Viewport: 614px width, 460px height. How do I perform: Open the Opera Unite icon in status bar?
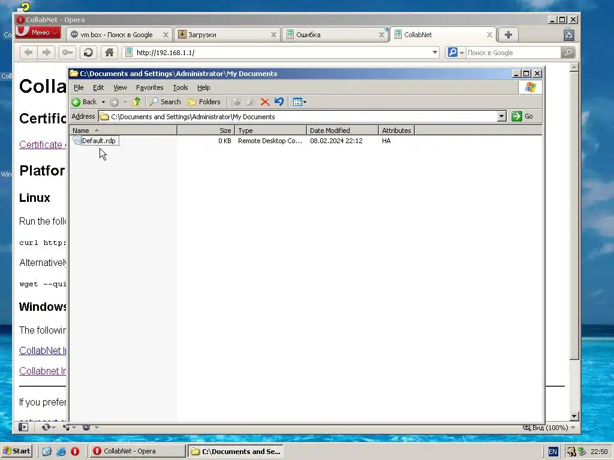[69, 427]
